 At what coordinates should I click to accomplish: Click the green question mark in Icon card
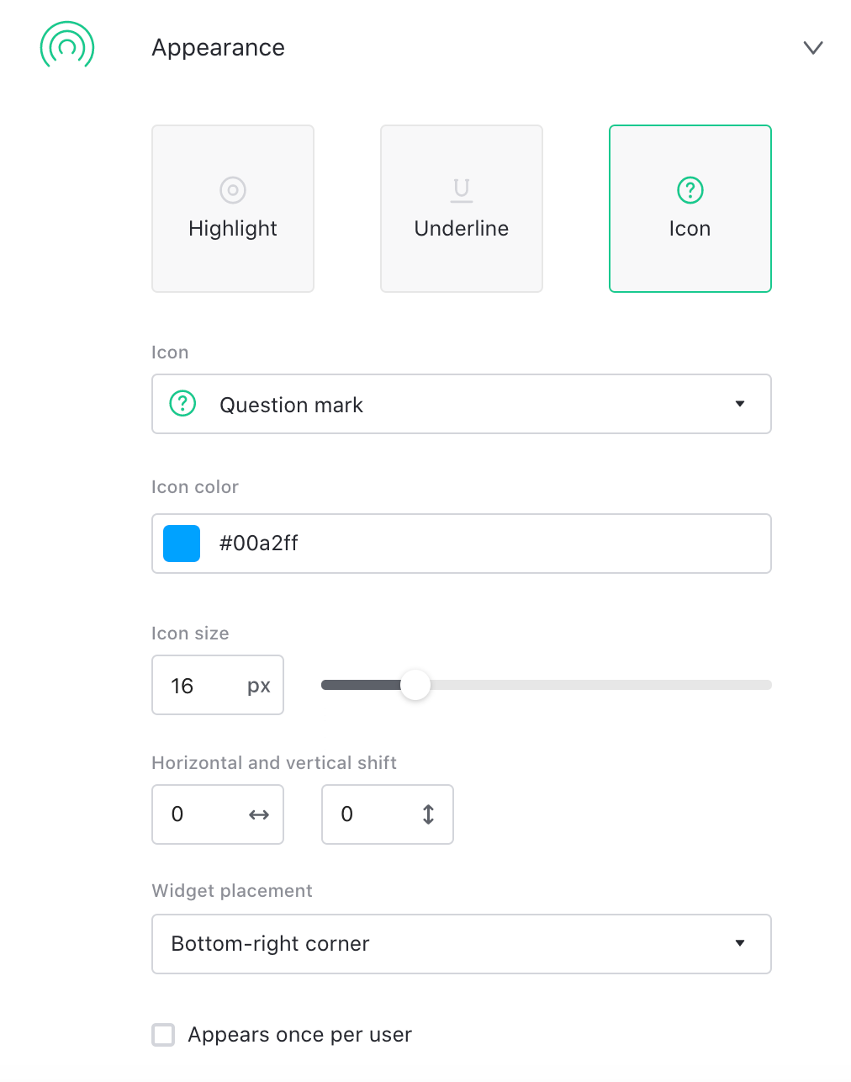690,190
